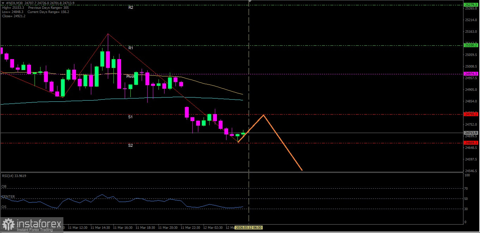The height and width of the screenshot is (233, 480).
Task: Click the 25214.0 price scale value
Action: (471, 20)
